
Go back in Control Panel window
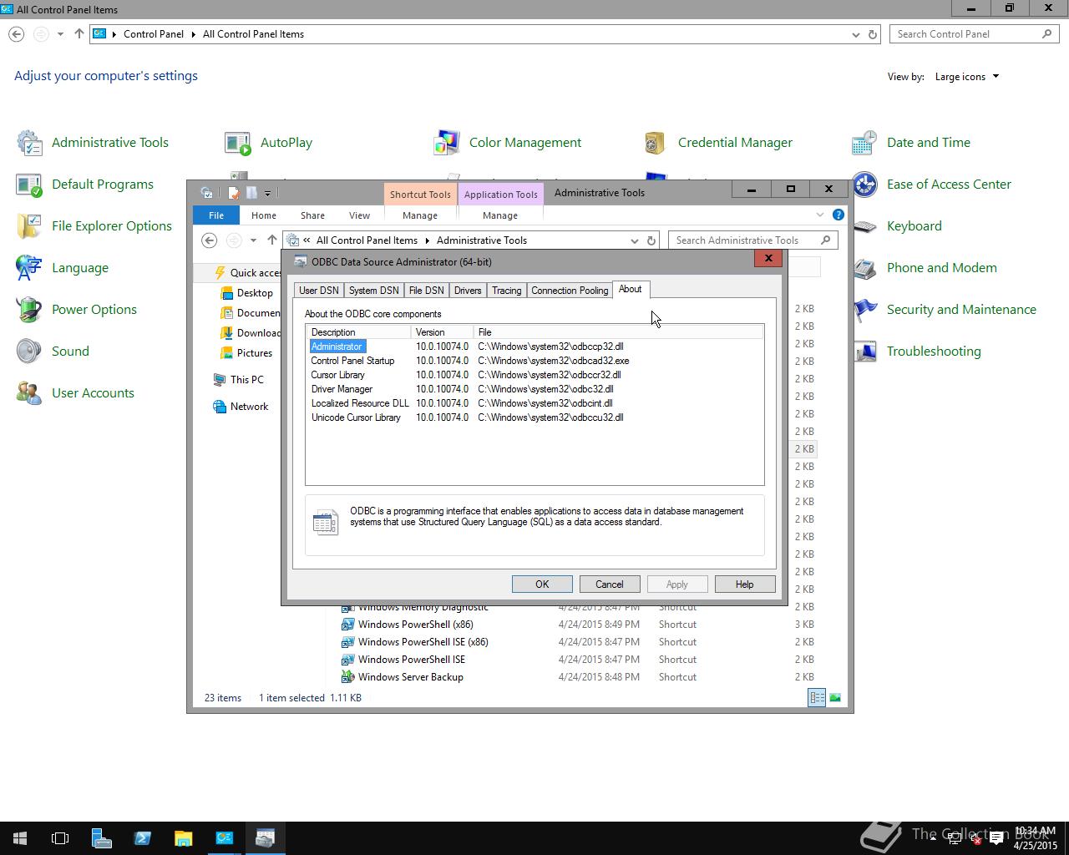17,34
